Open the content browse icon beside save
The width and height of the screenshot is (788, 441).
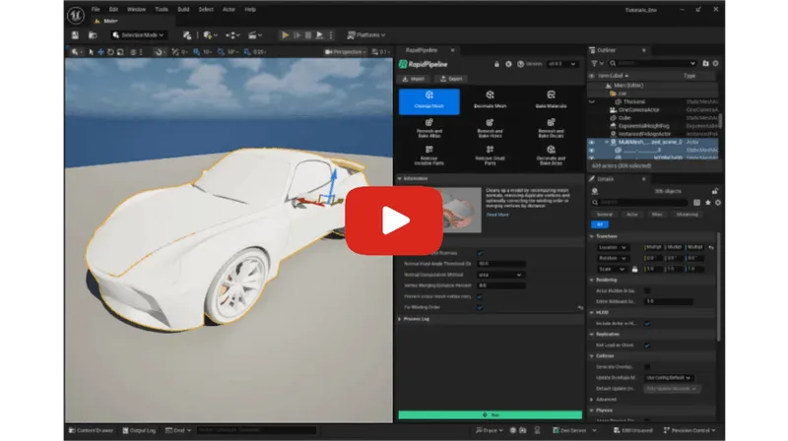pyautogui.click(x=93, y=35)
